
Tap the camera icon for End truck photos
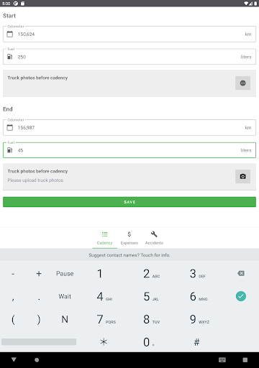pos(242,176)
